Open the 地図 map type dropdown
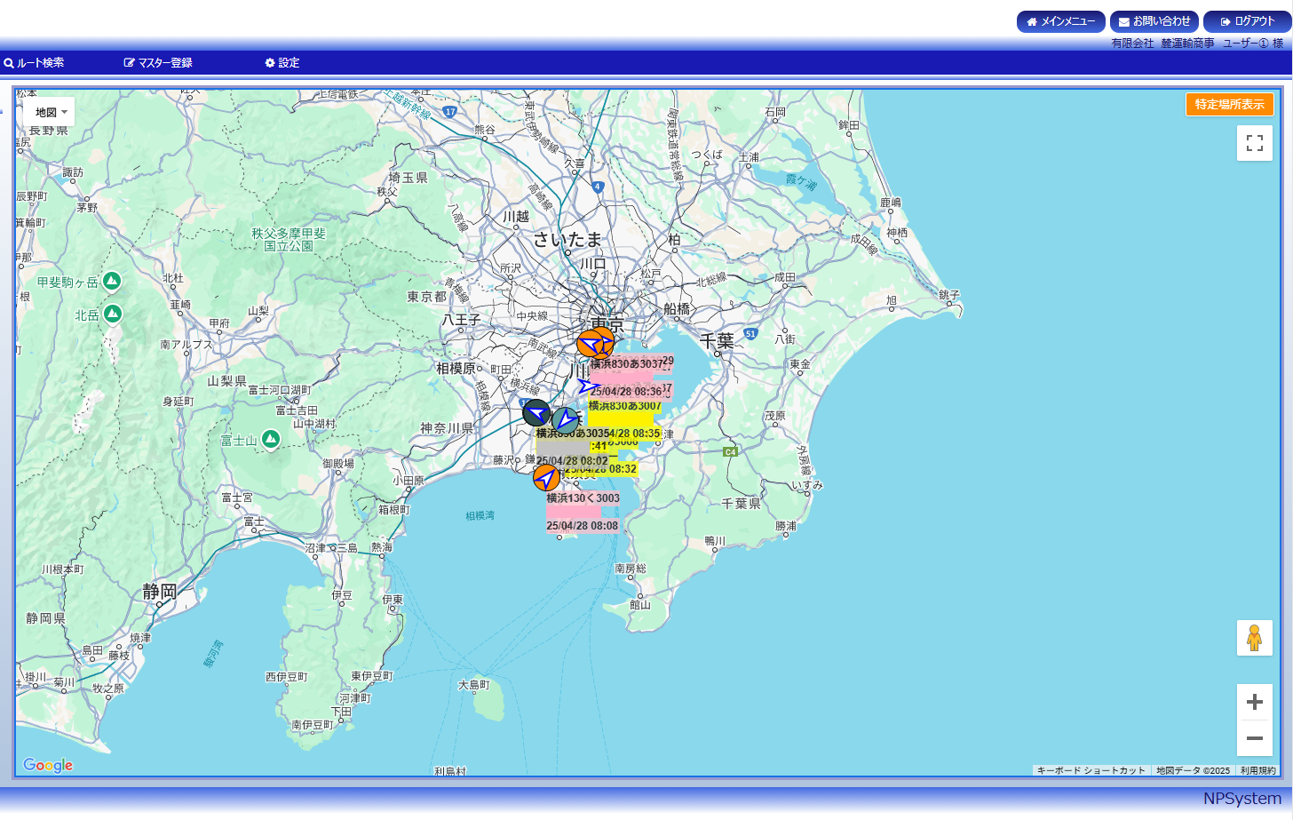Screen dimensions: 1293x820 coord(51,113)
